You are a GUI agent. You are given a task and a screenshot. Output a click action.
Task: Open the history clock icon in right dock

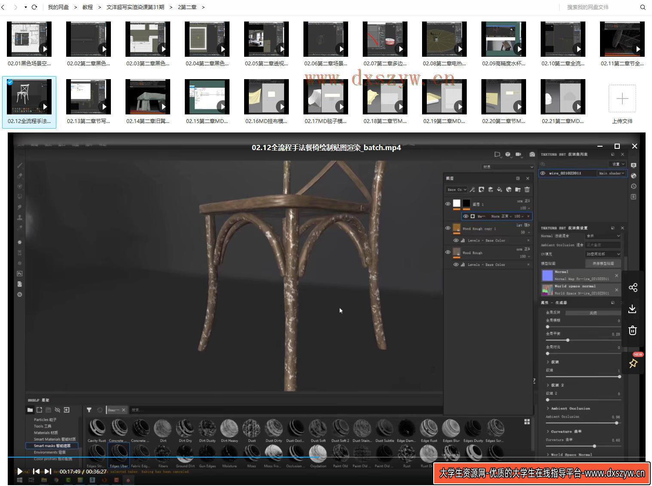point(634,186)
